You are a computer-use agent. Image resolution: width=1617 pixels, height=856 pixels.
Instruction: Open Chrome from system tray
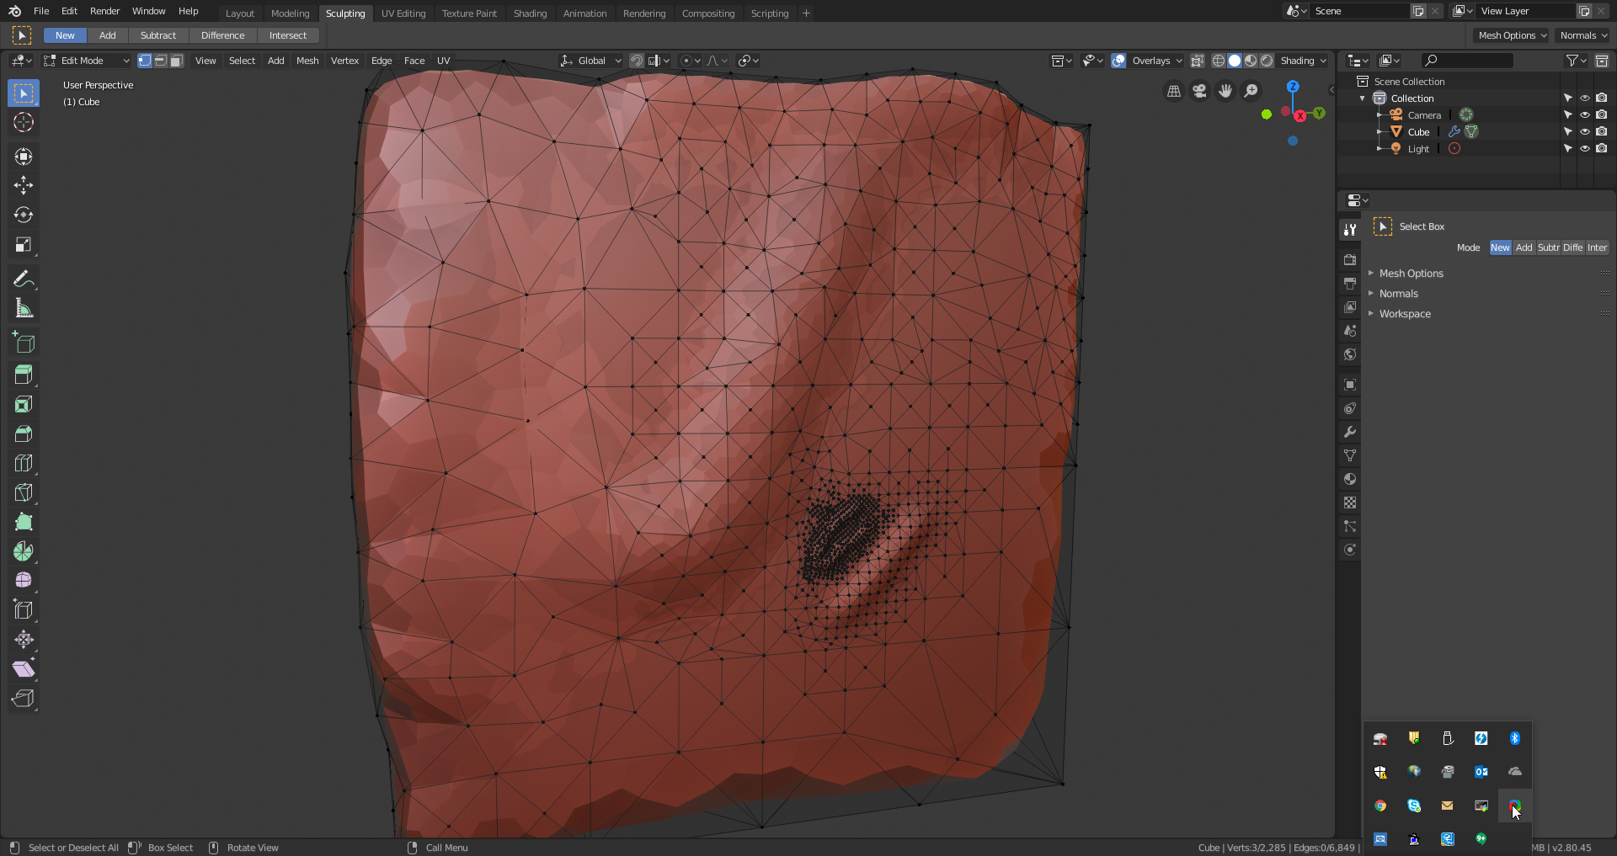coord(1380,805)
